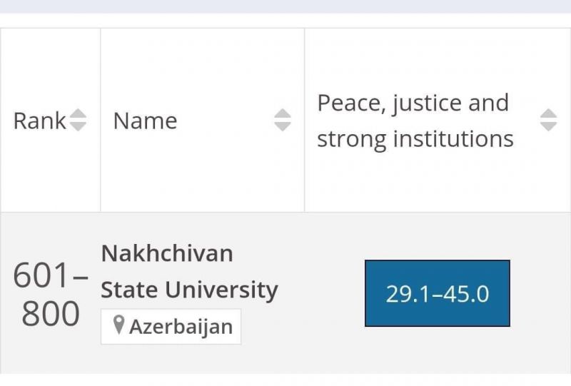Click the Azerbaijan location tag
The width and height of the screenshot is (571, 386).
point(171,326)
